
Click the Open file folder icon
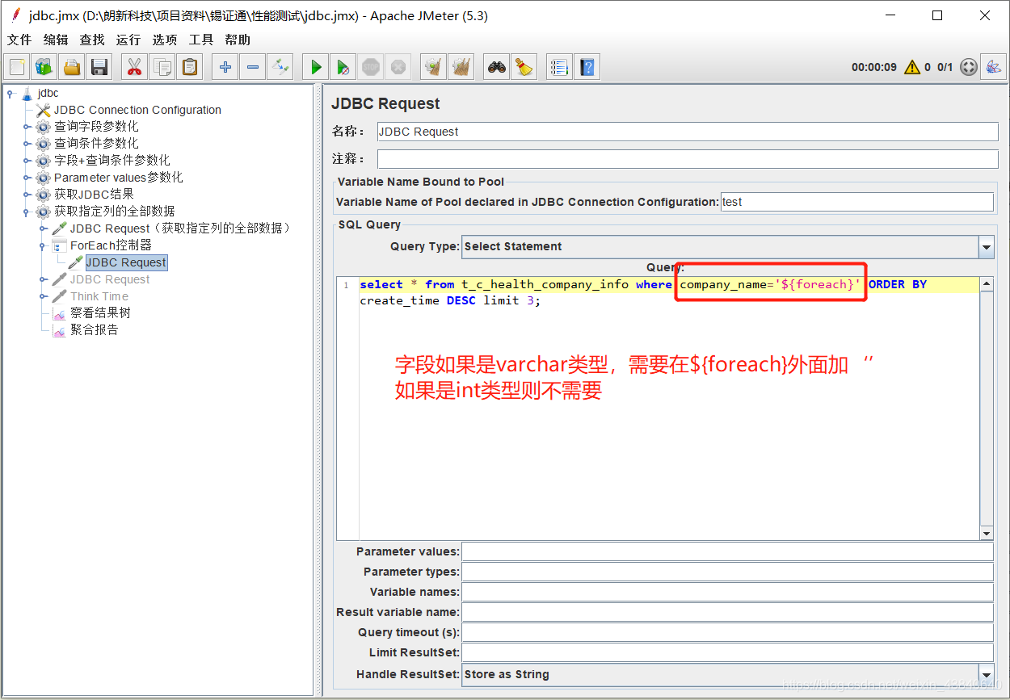point(73,67)
